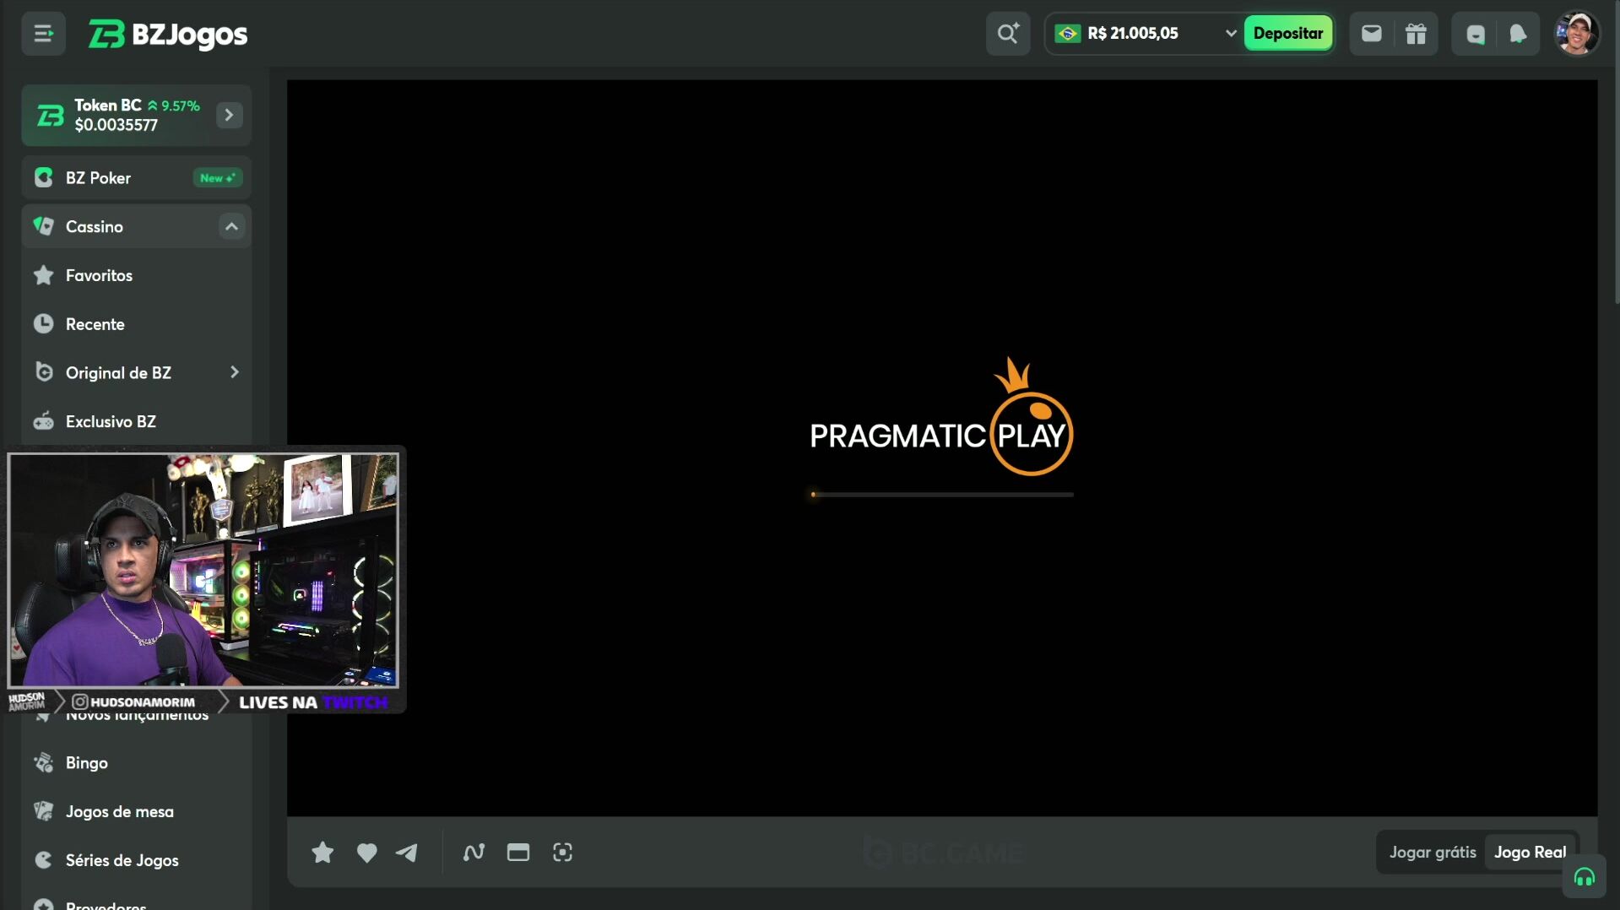
Task: Click the Depositar button
Action: click(1287, 34)
